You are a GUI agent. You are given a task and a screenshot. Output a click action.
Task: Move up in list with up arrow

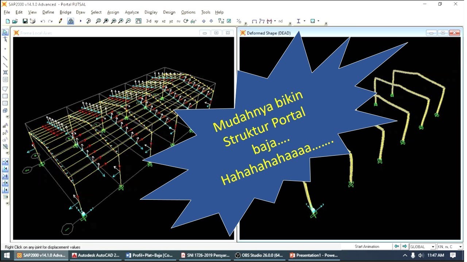coord(204,21)
